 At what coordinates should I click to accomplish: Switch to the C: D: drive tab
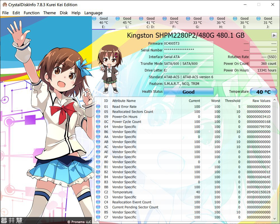click(151, 23)
